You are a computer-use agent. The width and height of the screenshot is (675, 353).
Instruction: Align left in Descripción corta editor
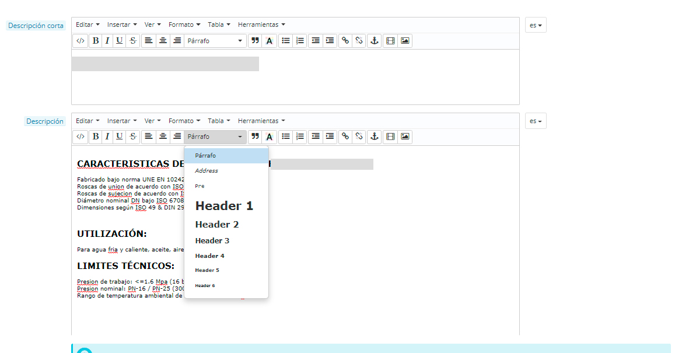[x=149, y=41]
